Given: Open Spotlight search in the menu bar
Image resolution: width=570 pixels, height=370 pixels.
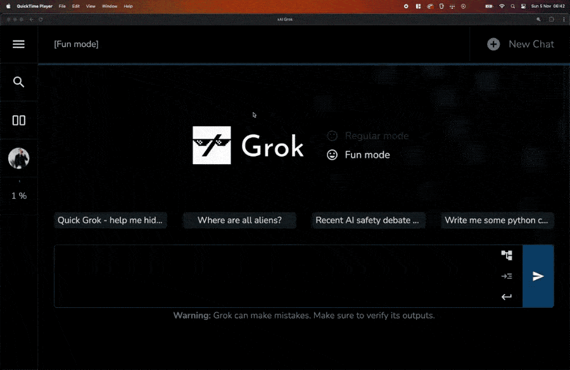Looking at the screenshot, I should [x=512, y=6].
